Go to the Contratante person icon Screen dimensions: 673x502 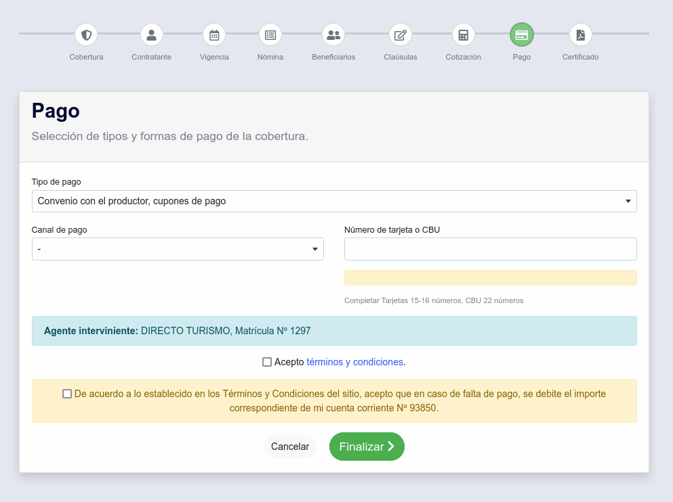pos(151,35)
